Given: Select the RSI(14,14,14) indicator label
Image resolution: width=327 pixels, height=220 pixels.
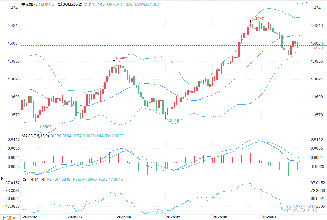Looking at the screenshot, I should pos(33,179).
